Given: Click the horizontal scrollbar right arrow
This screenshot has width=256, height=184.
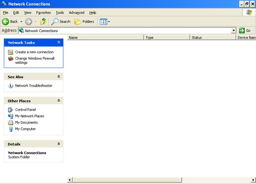Looking at the screenshot, I should tap(253, 180).
